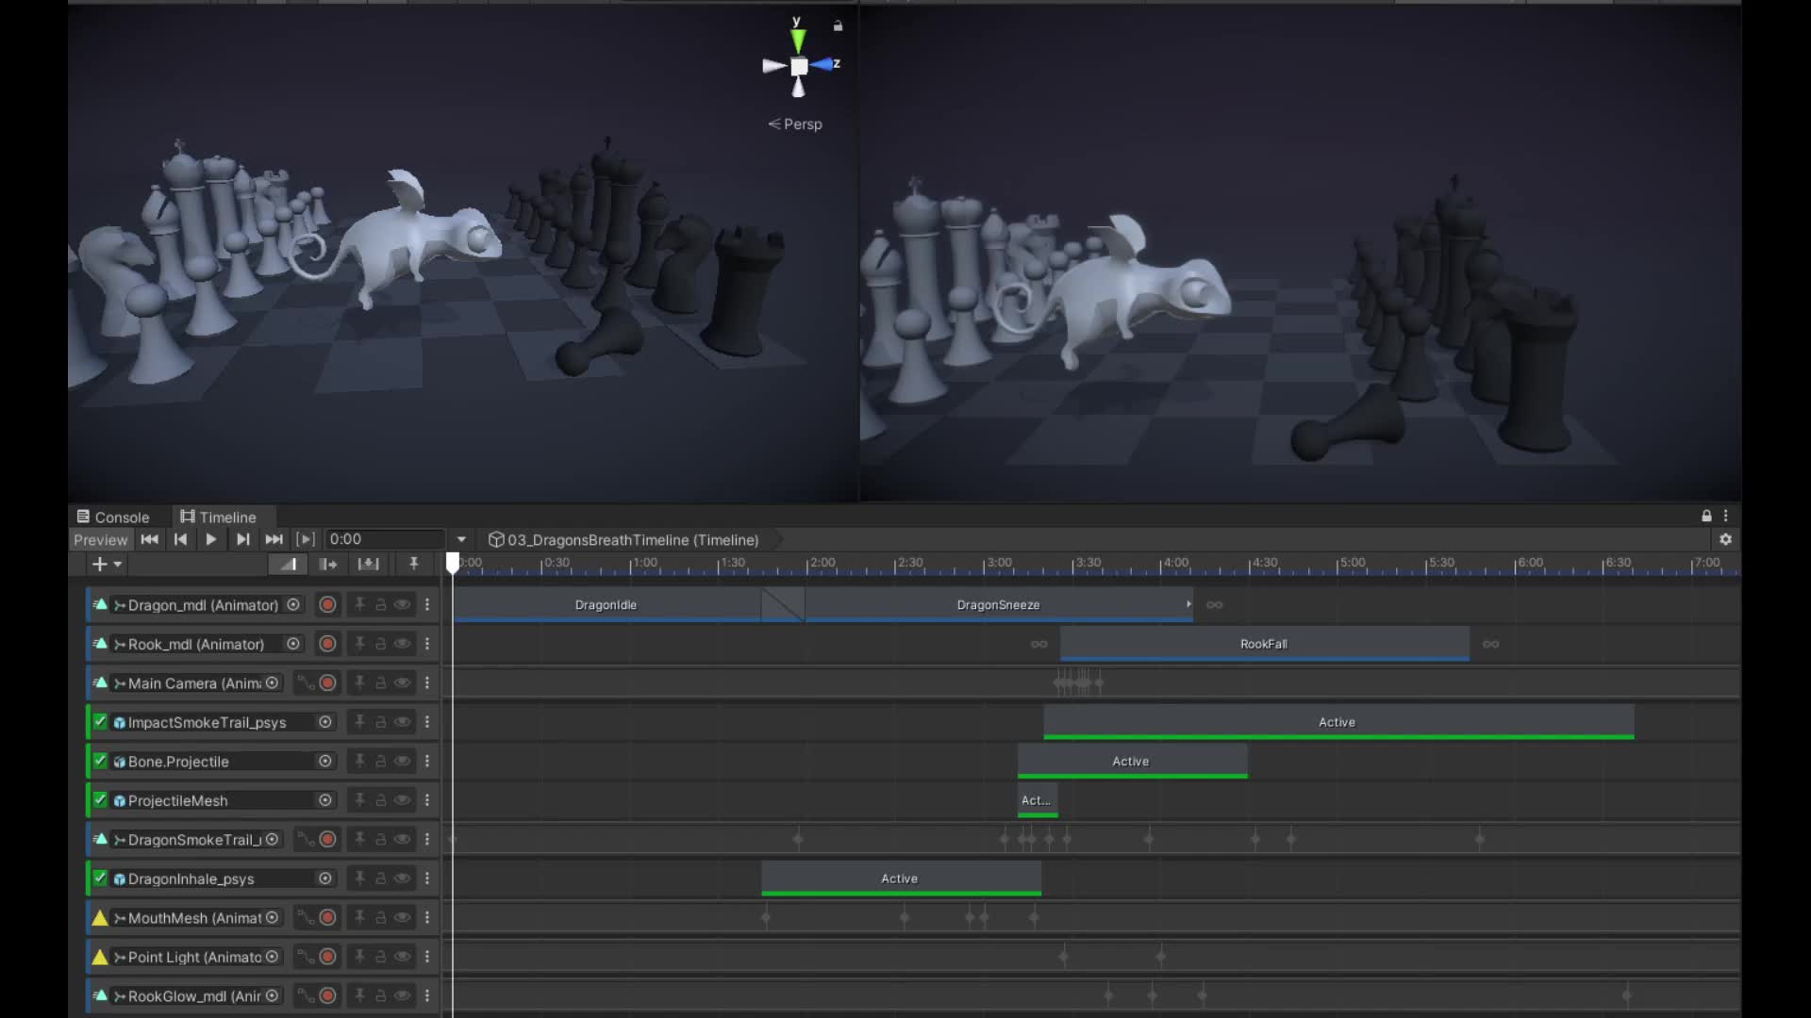Show curves view for Main Camera track

tap(305, 682)
